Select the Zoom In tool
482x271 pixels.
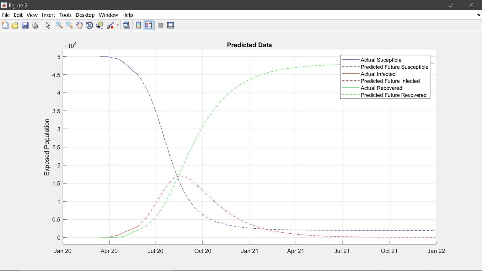point(59,25)
